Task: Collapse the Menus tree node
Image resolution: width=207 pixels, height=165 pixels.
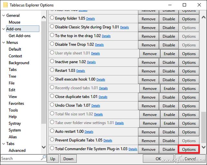Action: point(4,42)
